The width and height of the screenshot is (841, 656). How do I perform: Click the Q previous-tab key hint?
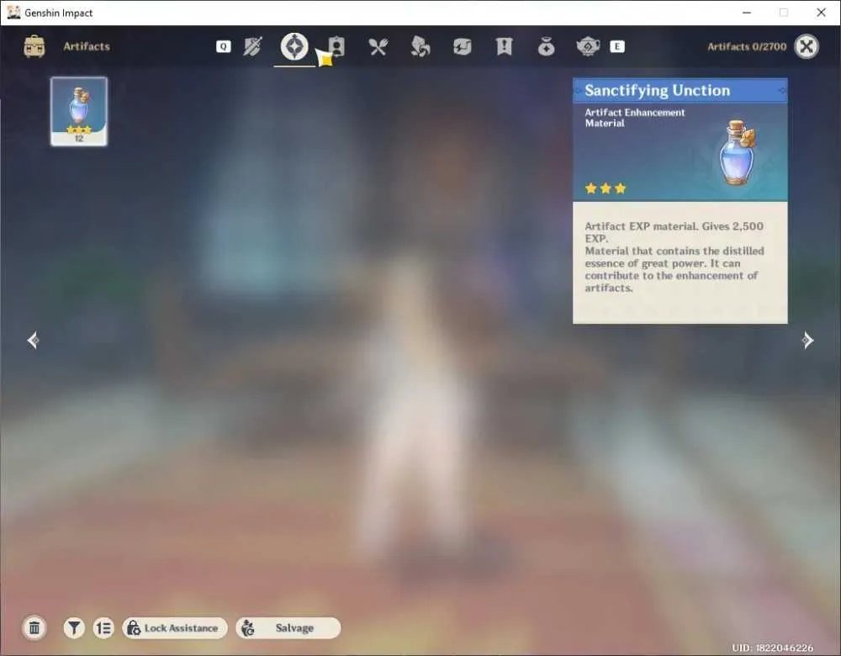[224, 46]
